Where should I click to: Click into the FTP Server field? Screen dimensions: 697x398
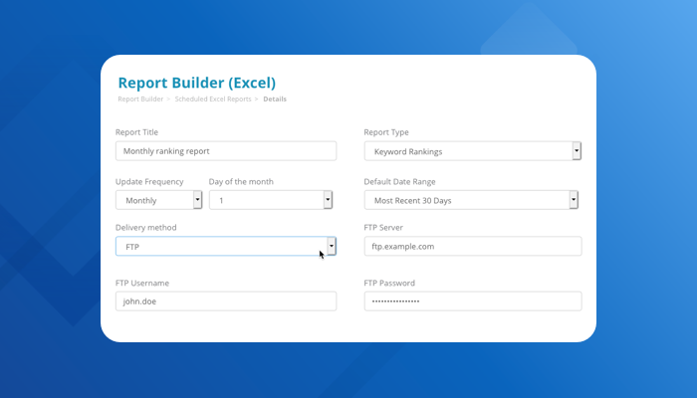[472, 246]
